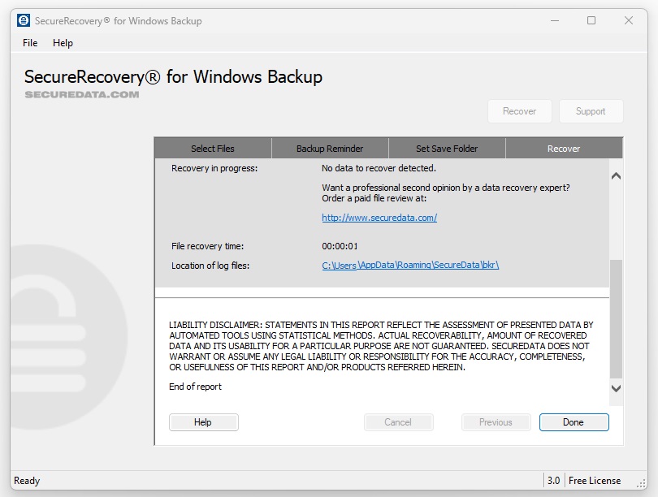Screen dimensions: 658x497
Task: Select the Set Save Folder tab
Action: click(x=447, y=149)
